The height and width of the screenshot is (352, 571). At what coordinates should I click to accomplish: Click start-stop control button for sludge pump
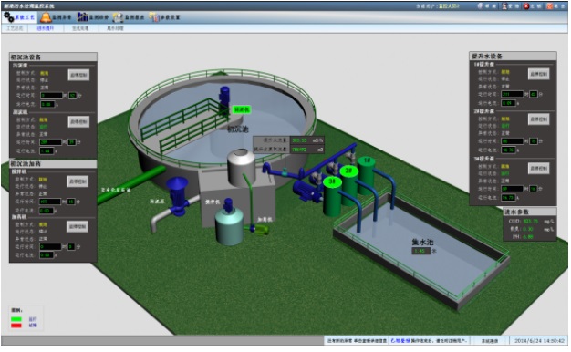(78, 75)
